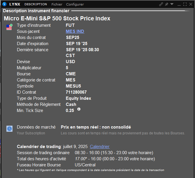195x178 pixels.
Task: Open the MES IND underlying link
Action: [x=75, y=31]
